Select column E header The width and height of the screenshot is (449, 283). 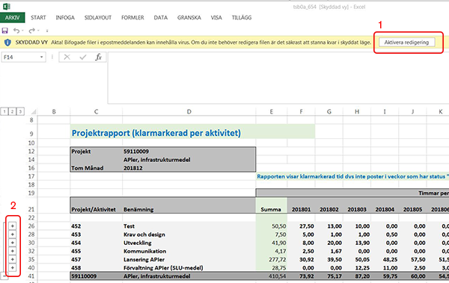coord(272,112)
